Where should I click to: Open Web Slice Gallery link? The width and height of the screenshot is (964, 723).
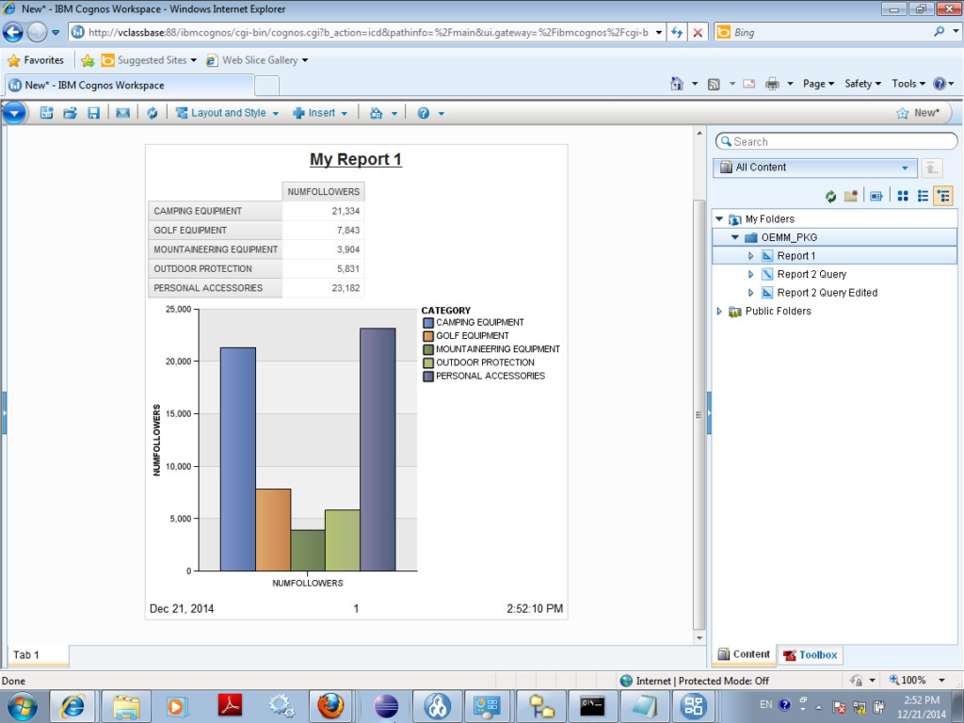[x=257, y=60]
